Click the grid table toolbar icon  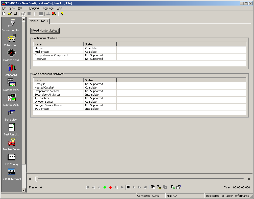[x=41, y=14]
